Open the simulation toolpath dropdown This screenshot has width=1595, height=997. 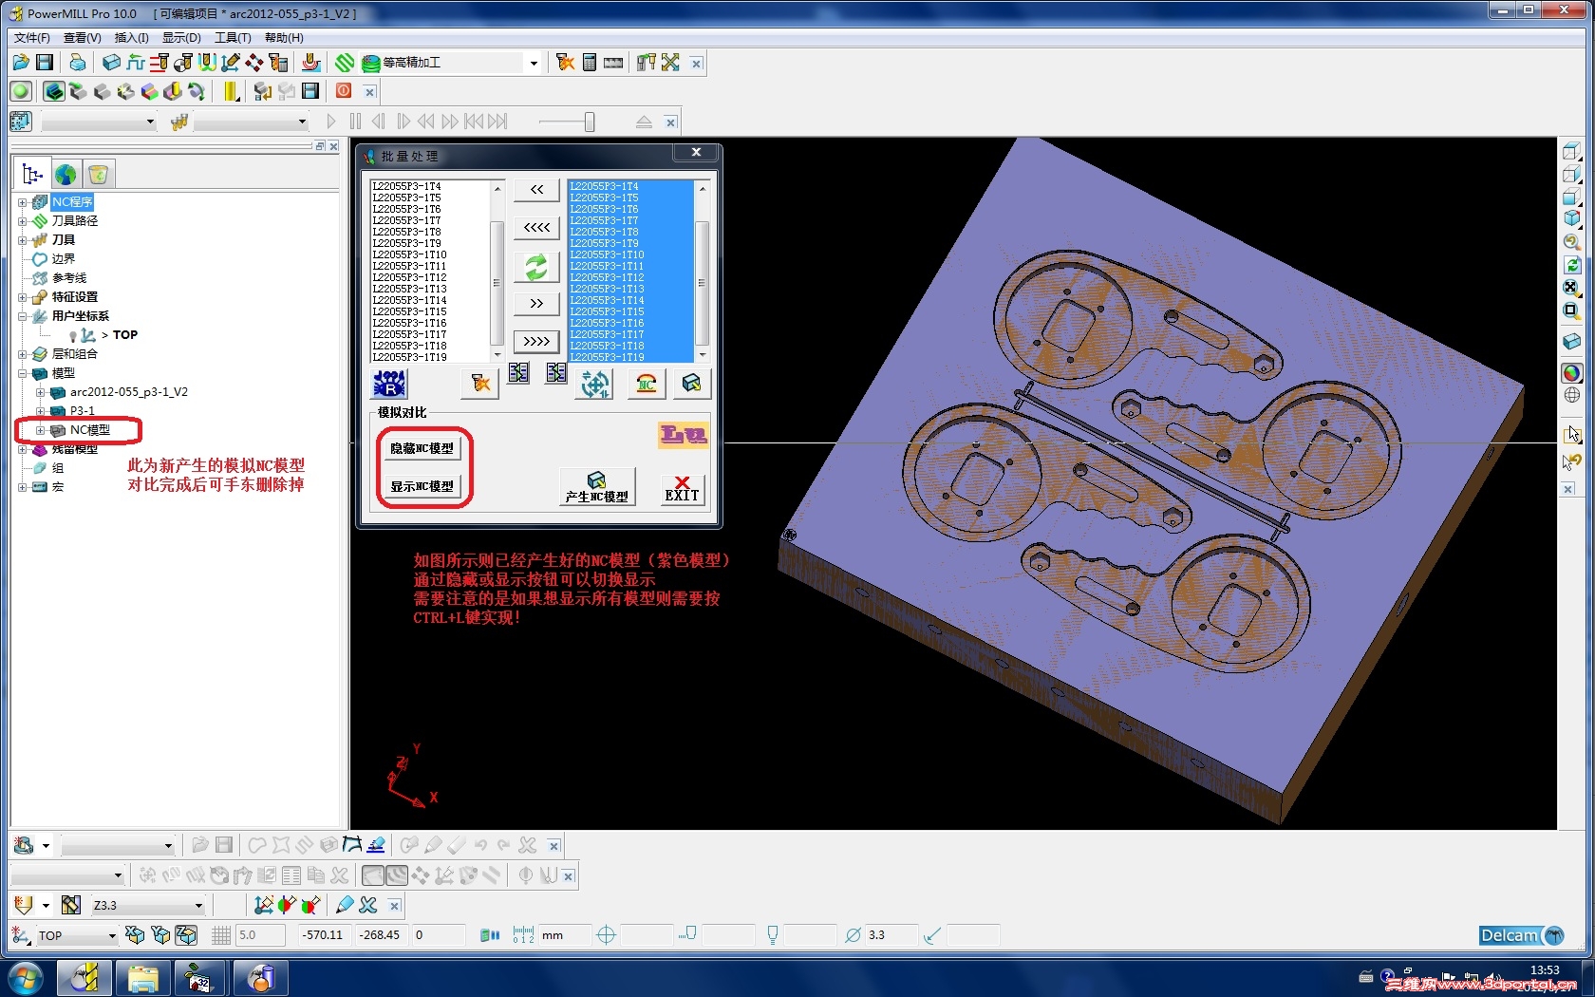pyautogui.click(x=150, y=122)
